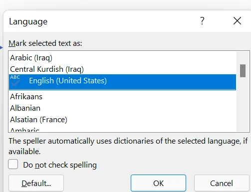Screen dimensions: 251x192
Task: Select English (United States) language
Action: tap(122, 82)
